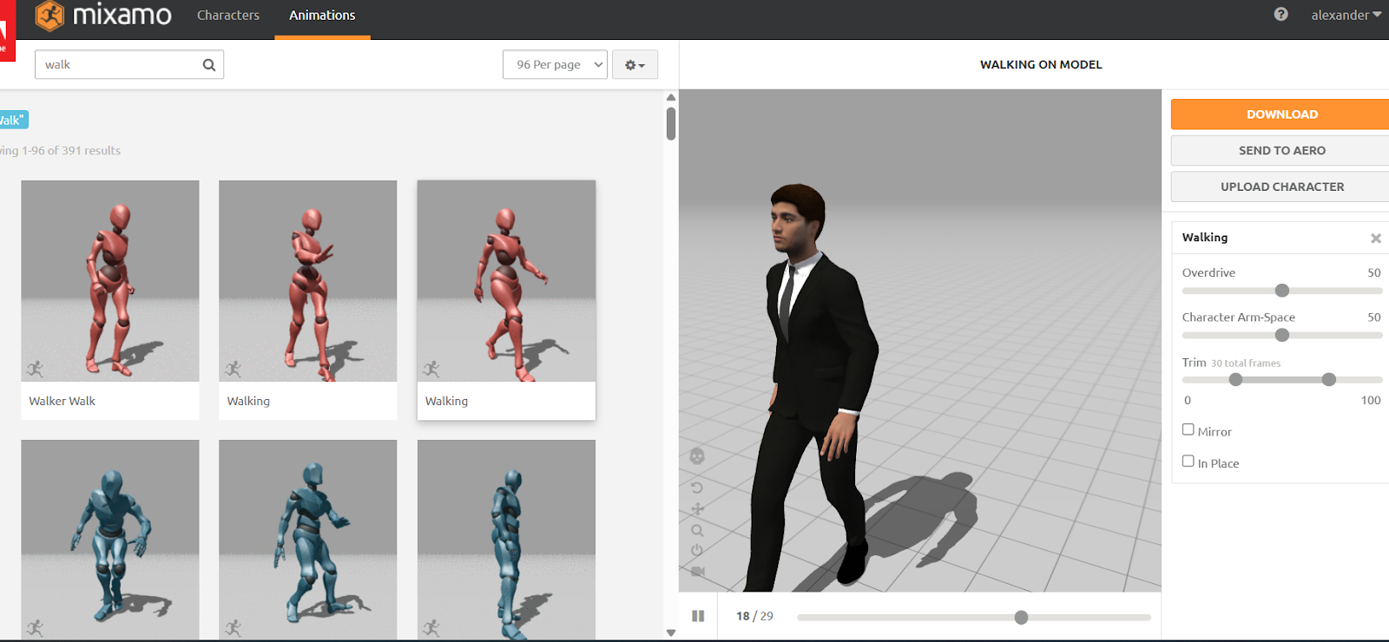
Task: Click running figure icon on red side-view Walking card
Action: pyautogui.click(x=431, y=369)
